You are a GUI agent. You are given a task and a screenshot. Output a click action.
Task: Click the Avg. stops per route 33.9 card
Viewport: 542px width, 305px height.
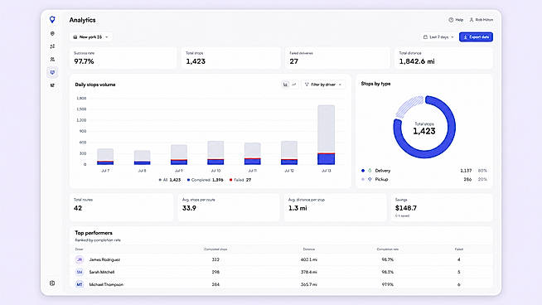tap(229, 207)
